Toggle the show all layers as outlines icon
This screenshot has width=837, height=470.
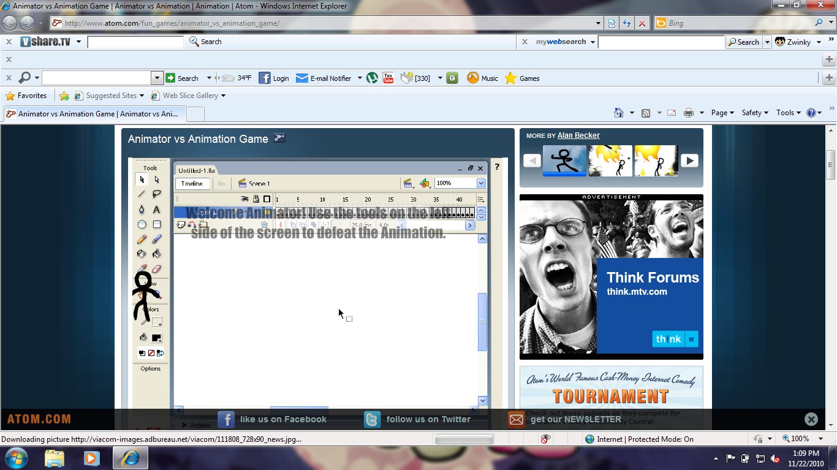267,199
